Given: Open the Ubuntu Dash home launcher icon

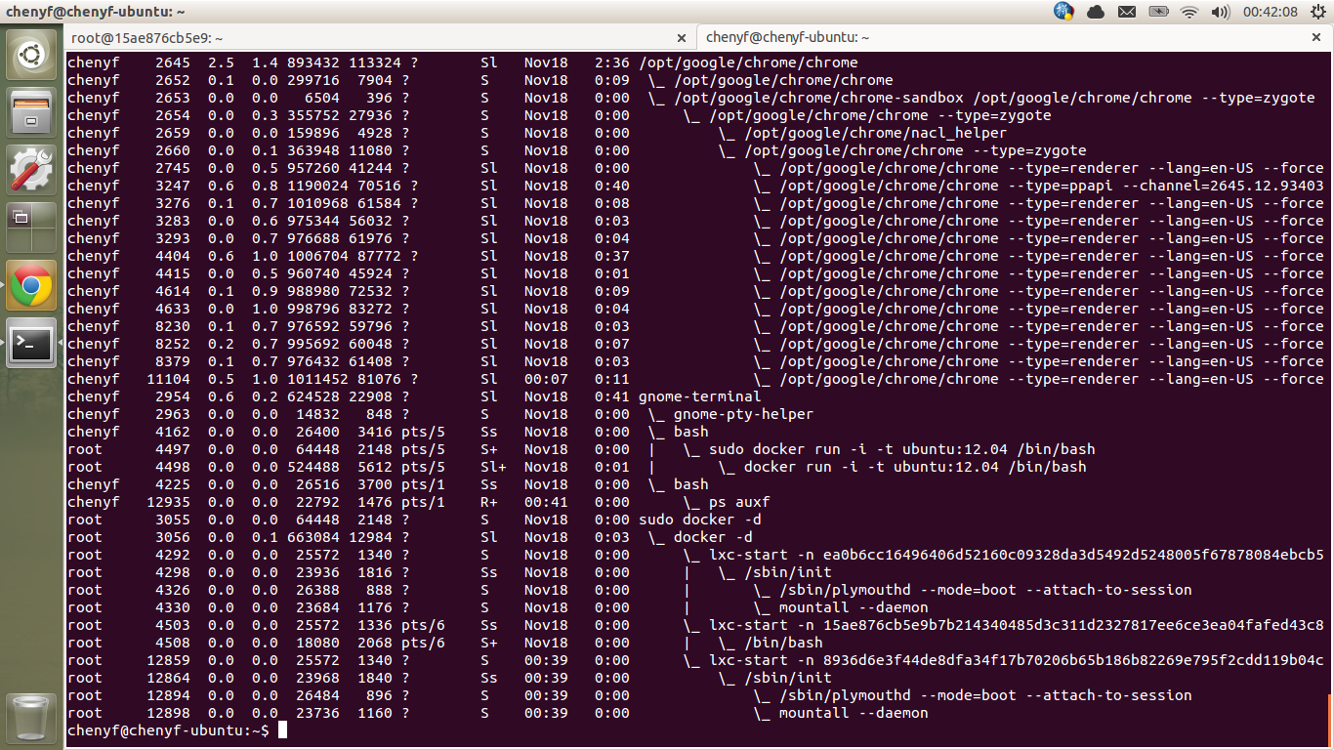Looking at the screenshot, I should pos(31,55).
